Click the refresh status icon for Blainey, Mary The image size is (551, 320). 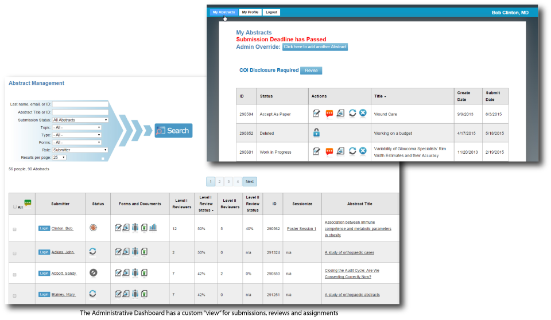(x=92, y=293)
